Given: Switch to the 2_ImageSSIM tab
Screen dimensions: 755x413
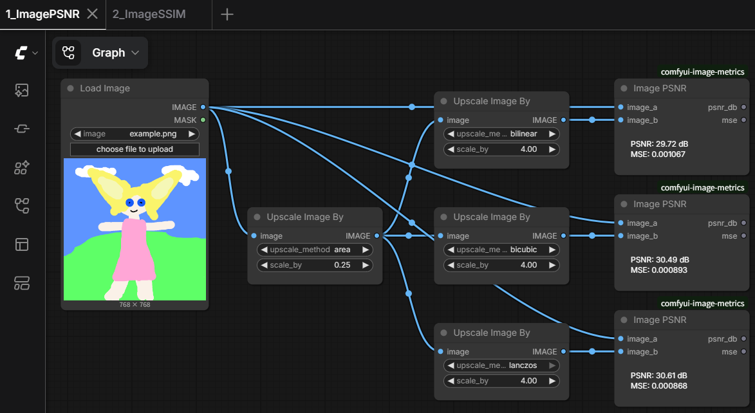Looking at the screenshot, I should click(149, 14).
